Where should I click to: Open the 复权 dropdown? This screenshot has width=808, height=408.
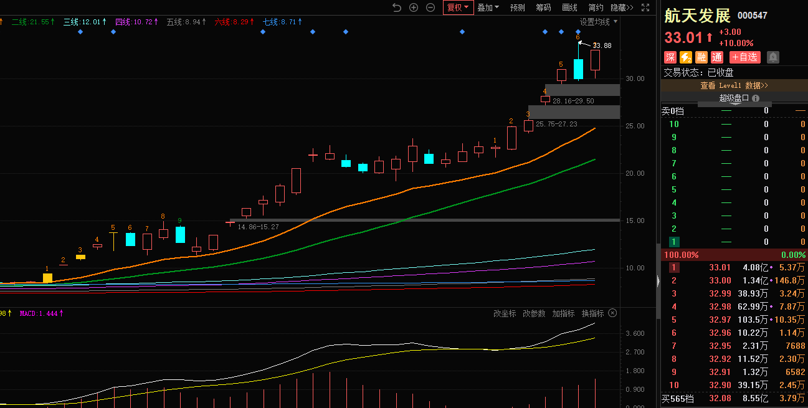tap(458, 7)
